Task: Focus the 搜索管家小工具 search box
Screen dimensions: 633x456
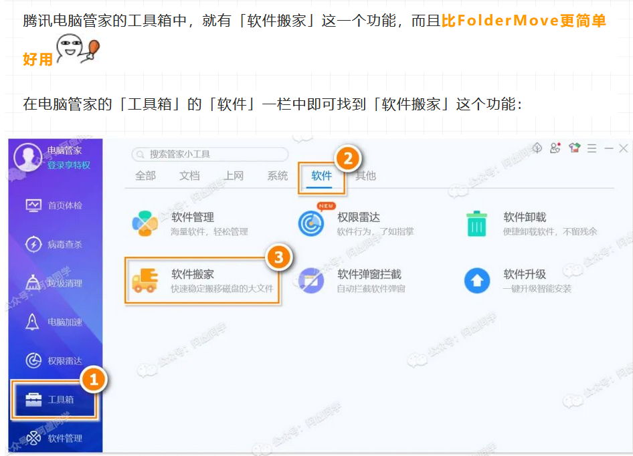Action: tap(210, 154)
